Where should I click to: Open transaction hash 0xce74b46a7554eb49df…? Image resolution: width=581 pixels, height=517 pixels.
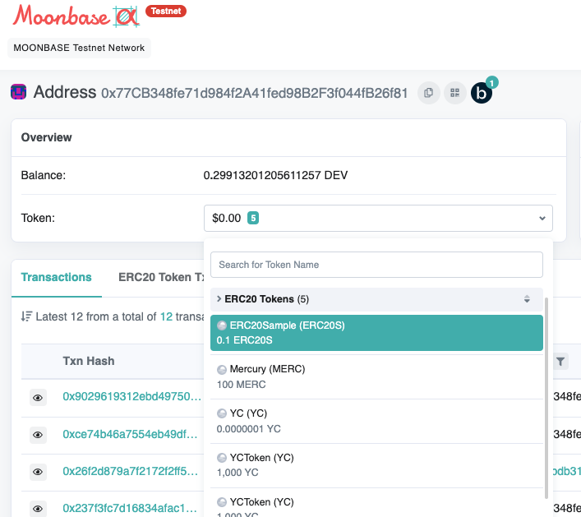coord(130,434)
